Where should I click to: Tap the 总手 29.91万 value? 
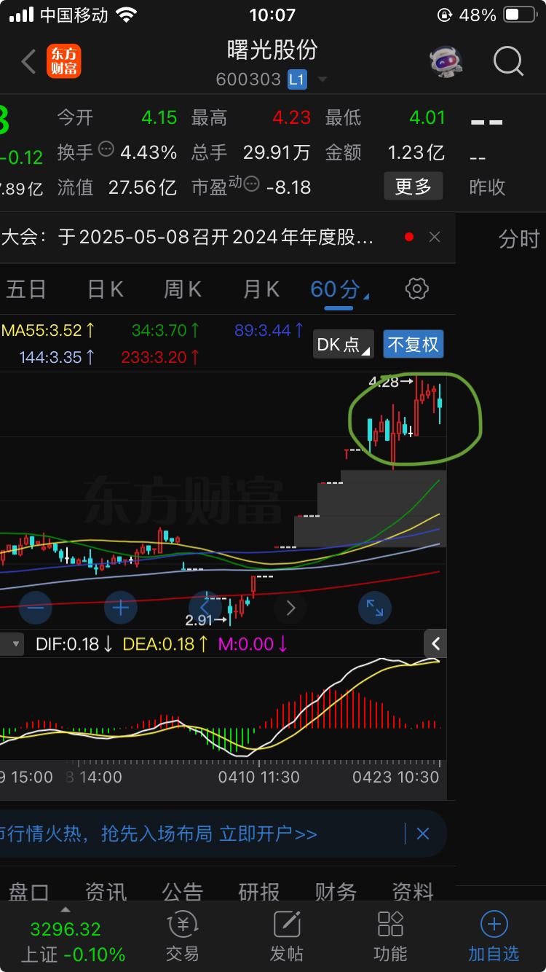pos(277,152)
